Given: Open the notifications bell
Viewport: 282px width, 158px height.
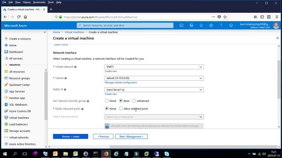Looking at the screenshot, I should [x=201, y=25].
